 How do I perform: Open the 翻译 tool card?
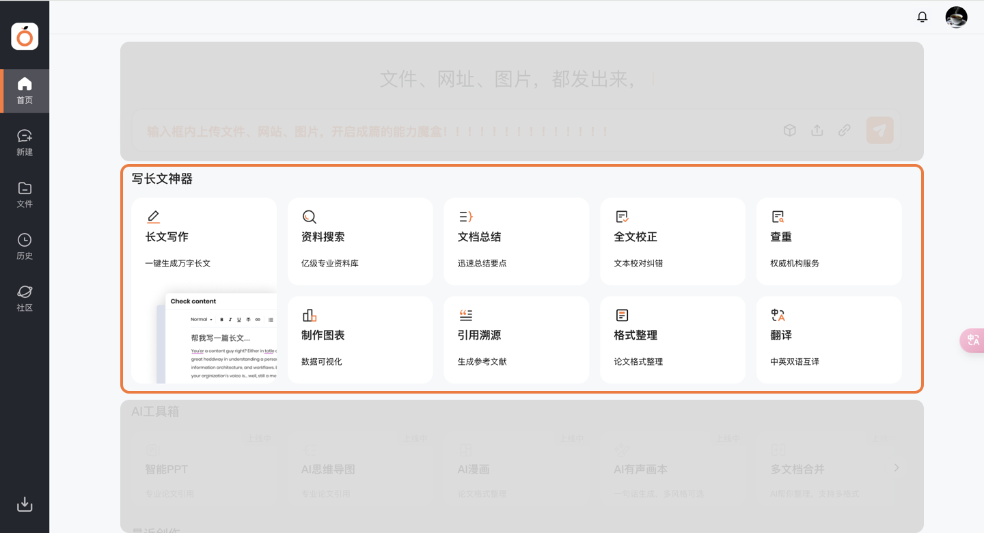tap(828, 340)
